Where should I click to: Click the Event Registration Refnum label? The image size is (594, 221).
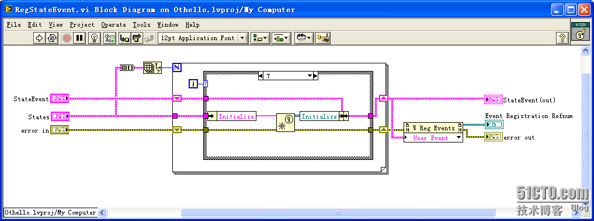529,116
